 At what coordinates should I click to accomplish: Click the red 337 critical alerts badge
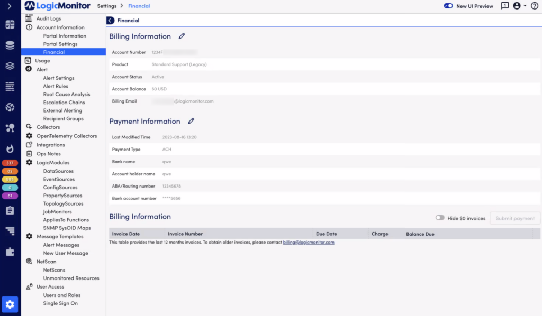coord(10,163)
